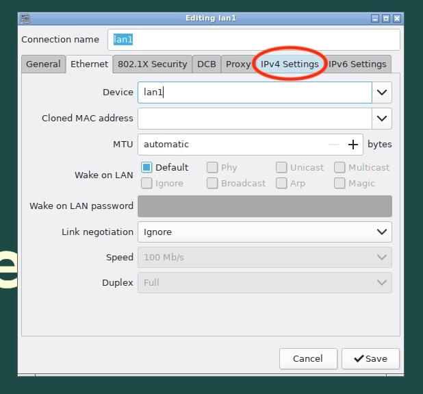423x394 pixels.
Task: Toggle the Default Wake on LAN checkbox
Action: tap(146, 167)
